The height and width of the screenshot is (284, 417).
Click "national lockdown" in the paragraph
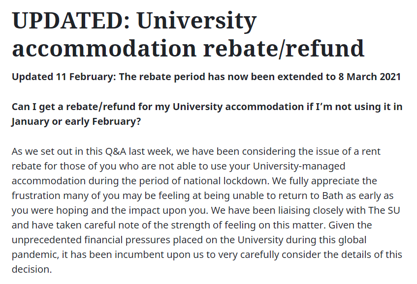pos(225,181)
